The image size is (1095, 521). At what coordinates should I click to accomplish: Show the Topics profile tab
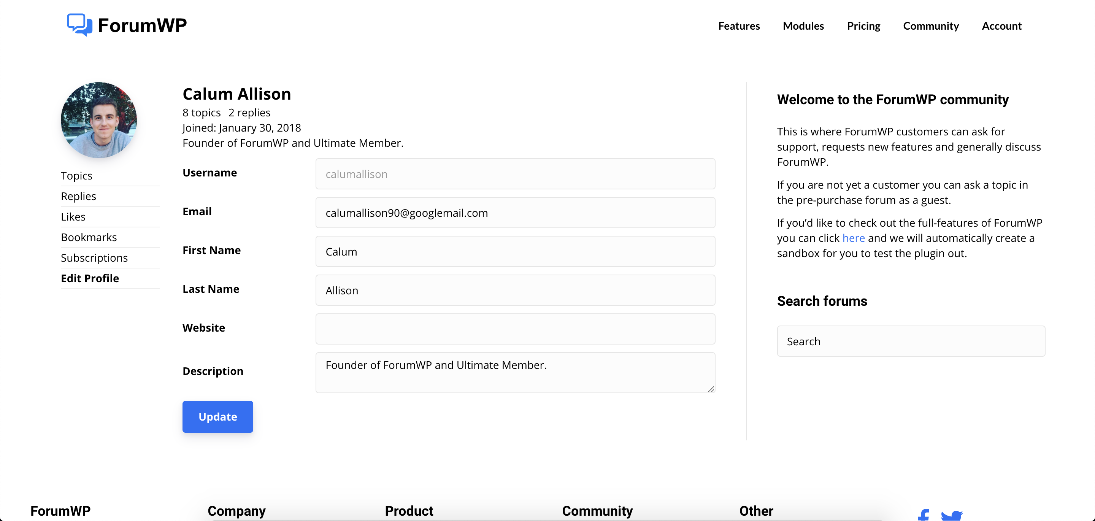click(x=76, y=176)
